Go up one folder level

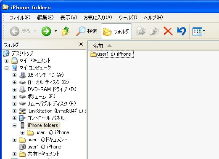point(66,31)
